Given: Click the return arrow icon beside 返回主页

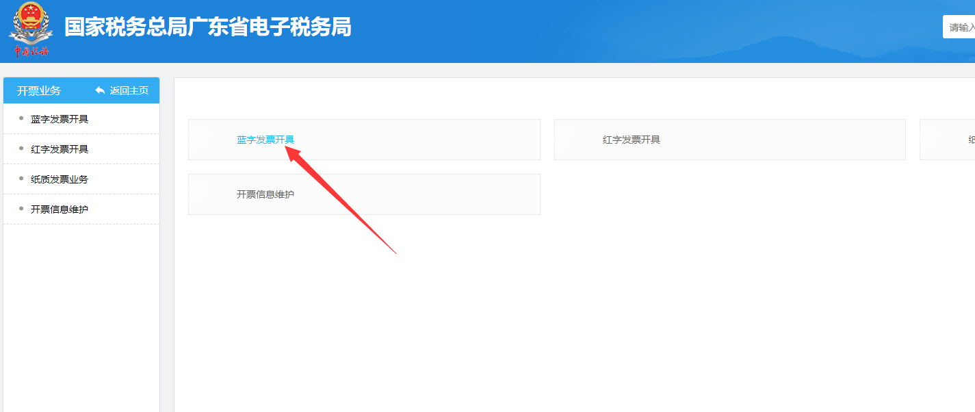Looking at the screenshot, I should coord(100,90).
